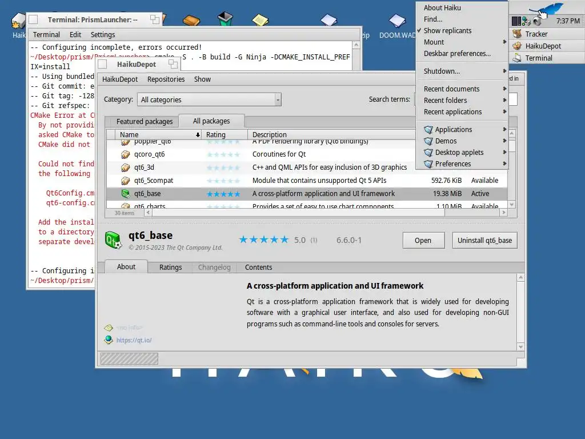Viewport: 585px width, 439px height.
Task: Open Terminal's Edit menu
Action: tap(75, 35)
